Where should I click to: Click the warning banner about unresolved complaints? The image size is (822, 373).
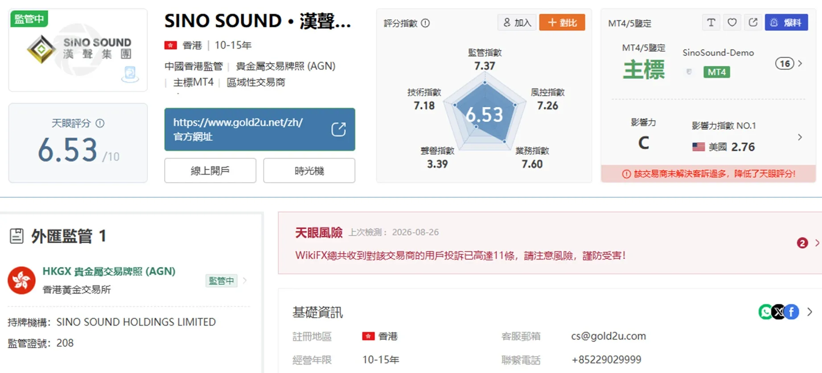708,174
